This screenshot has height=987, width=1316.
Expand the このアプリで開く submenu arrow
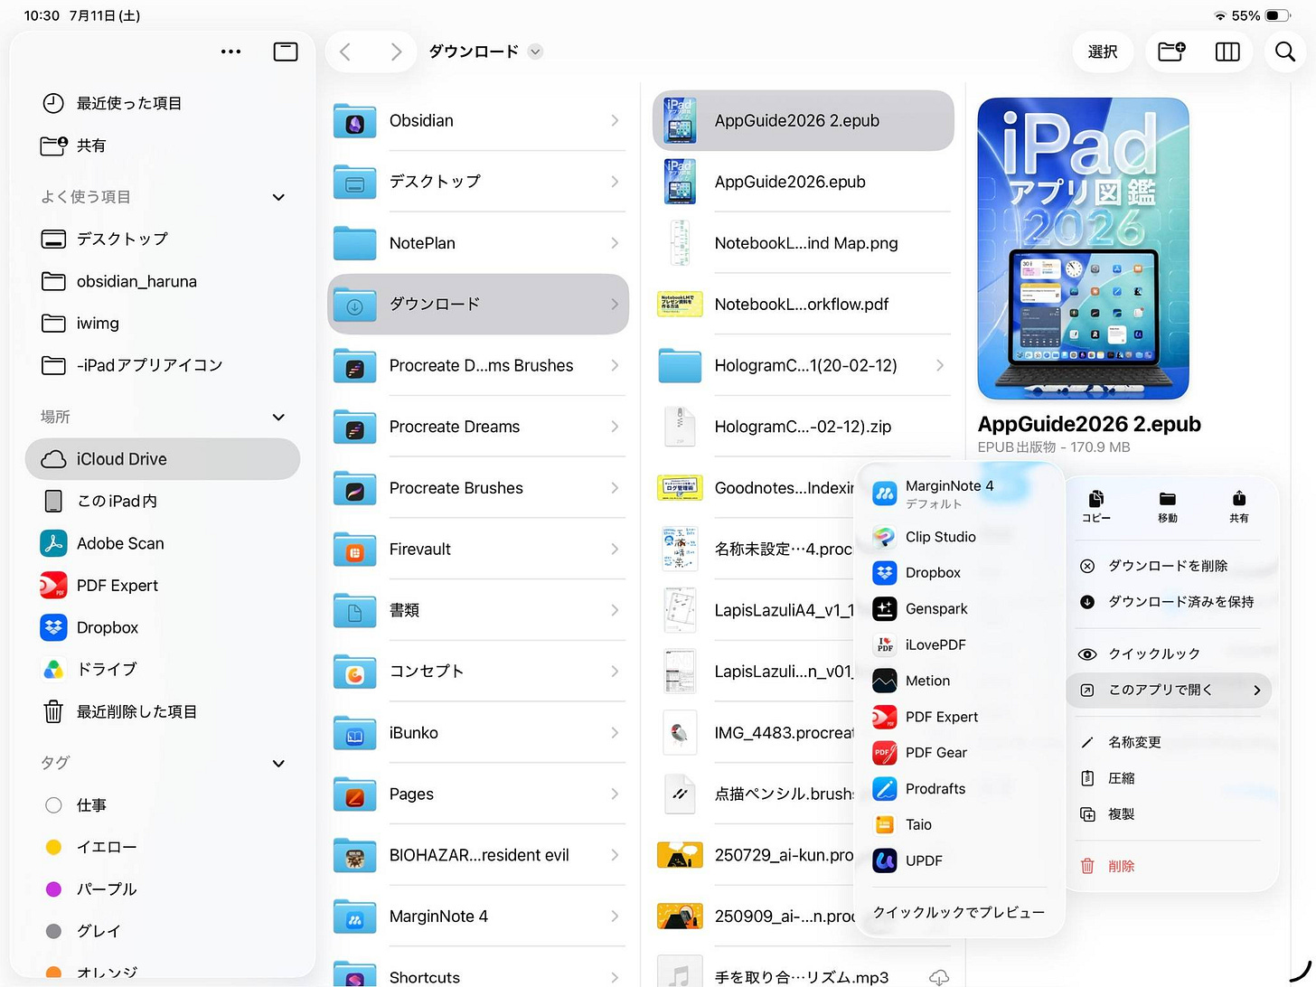[1257, 691]
